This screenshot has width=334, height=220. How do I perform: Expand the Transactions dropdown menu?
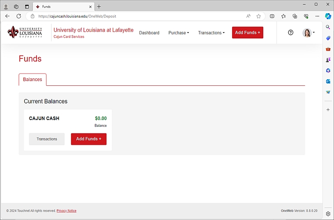pyautogui.click(x=211, y=33)
